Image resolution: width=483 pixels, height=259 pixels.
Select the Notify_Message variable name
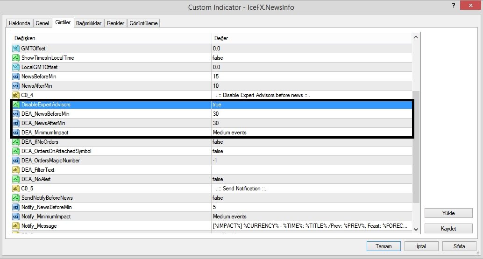click(39, 226)
